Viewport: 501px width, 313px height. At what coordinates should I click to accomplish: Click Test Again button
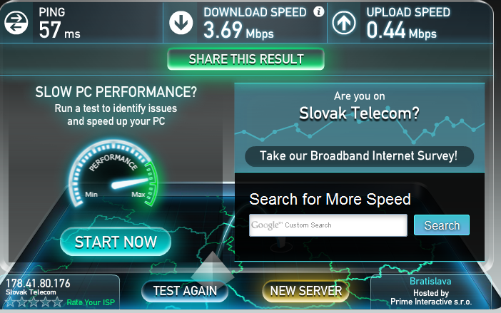[185, 291]
